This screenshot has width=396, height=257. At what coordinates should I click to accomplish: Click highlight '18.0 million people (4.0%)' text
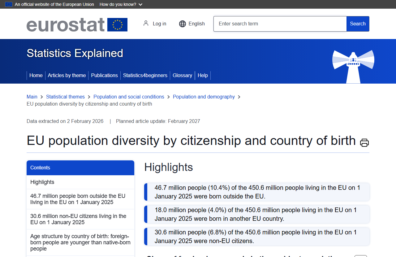pos(256,214)
